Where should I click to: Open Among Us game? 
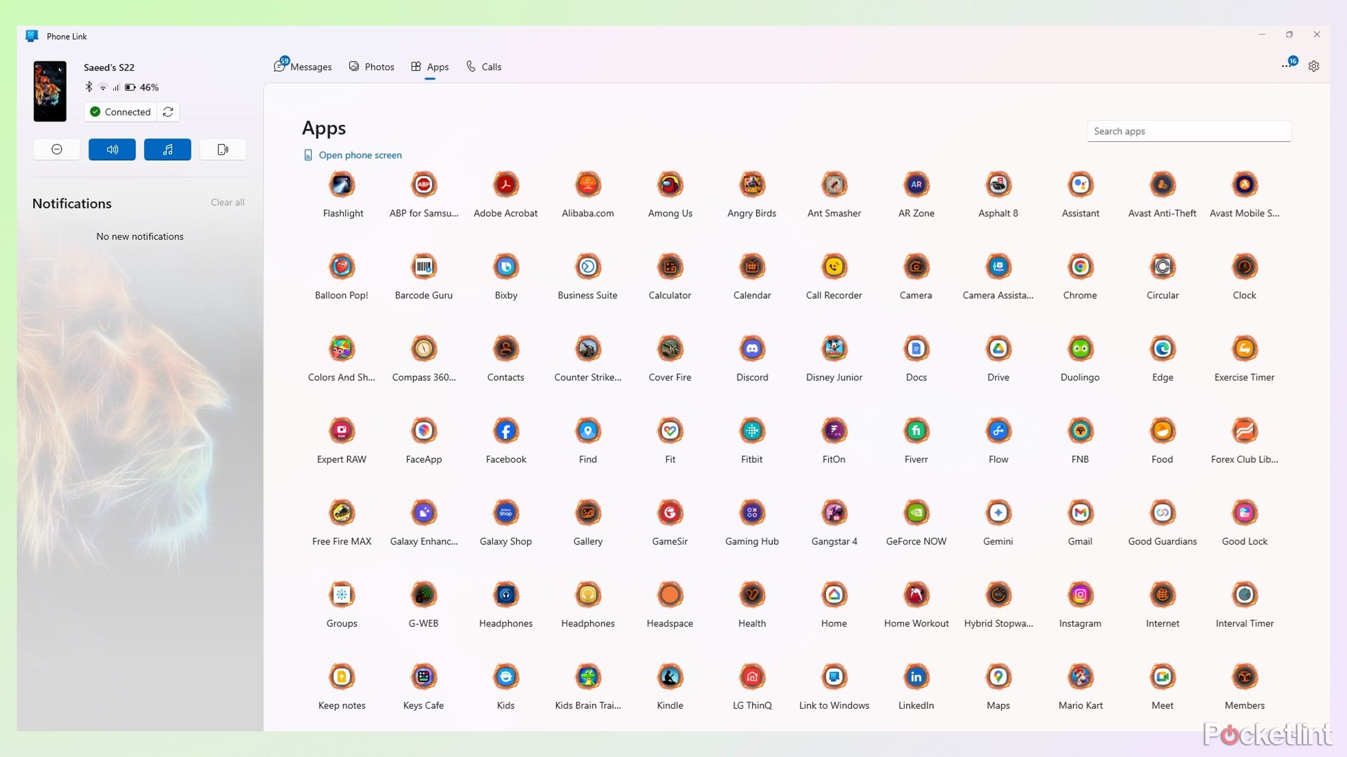669,184
